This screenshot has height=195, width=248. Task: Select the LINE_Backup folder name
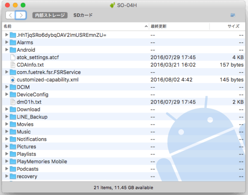tap(32, 117)
